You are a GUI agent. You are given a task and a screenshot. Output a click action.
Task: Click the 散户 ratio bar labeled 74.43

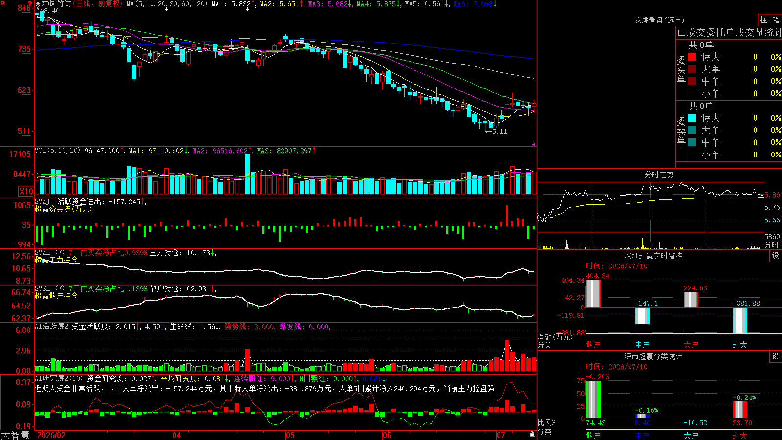593,399
